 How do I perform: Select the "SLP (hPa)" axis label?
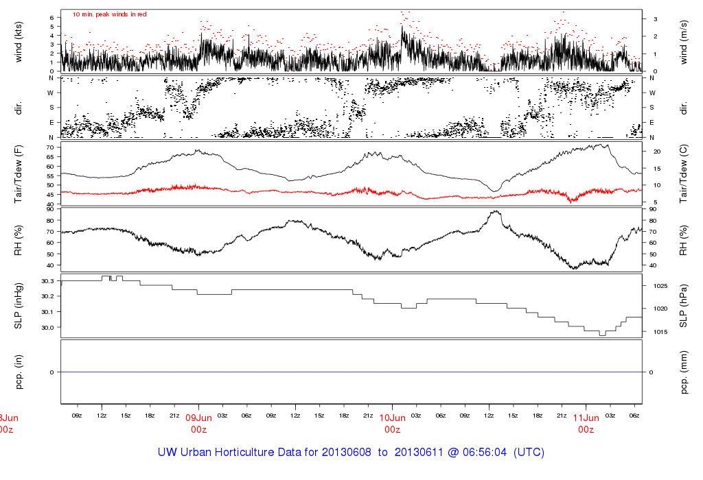tap(684, 306)
